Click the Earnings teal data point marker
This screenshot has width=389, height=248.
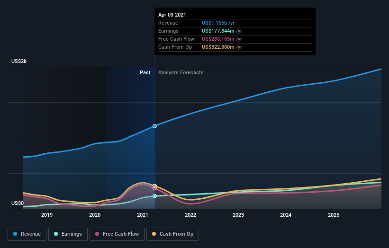(x=154, y=196)
